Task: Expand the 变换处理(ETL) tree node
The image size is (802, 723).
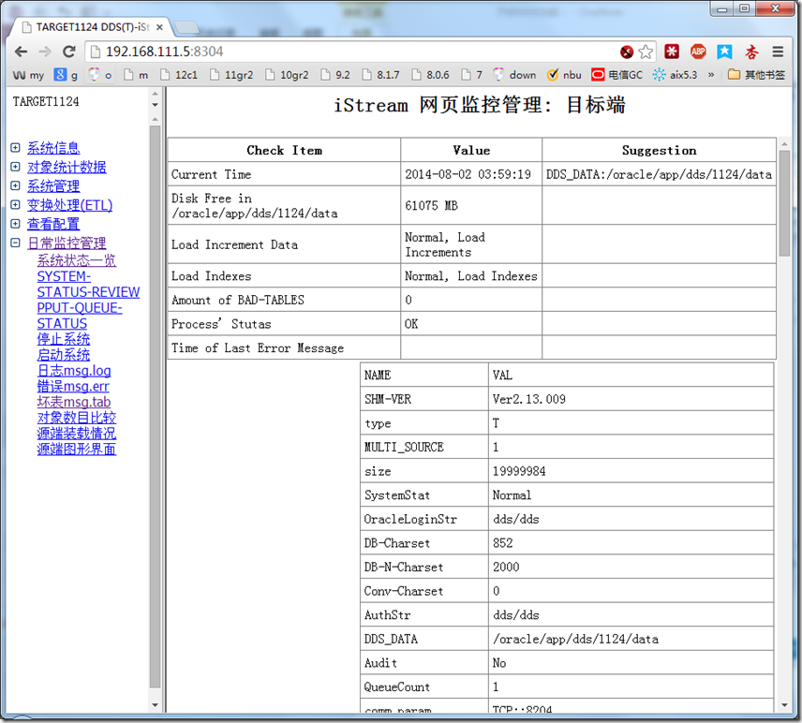Action: [x=15, y=205]
